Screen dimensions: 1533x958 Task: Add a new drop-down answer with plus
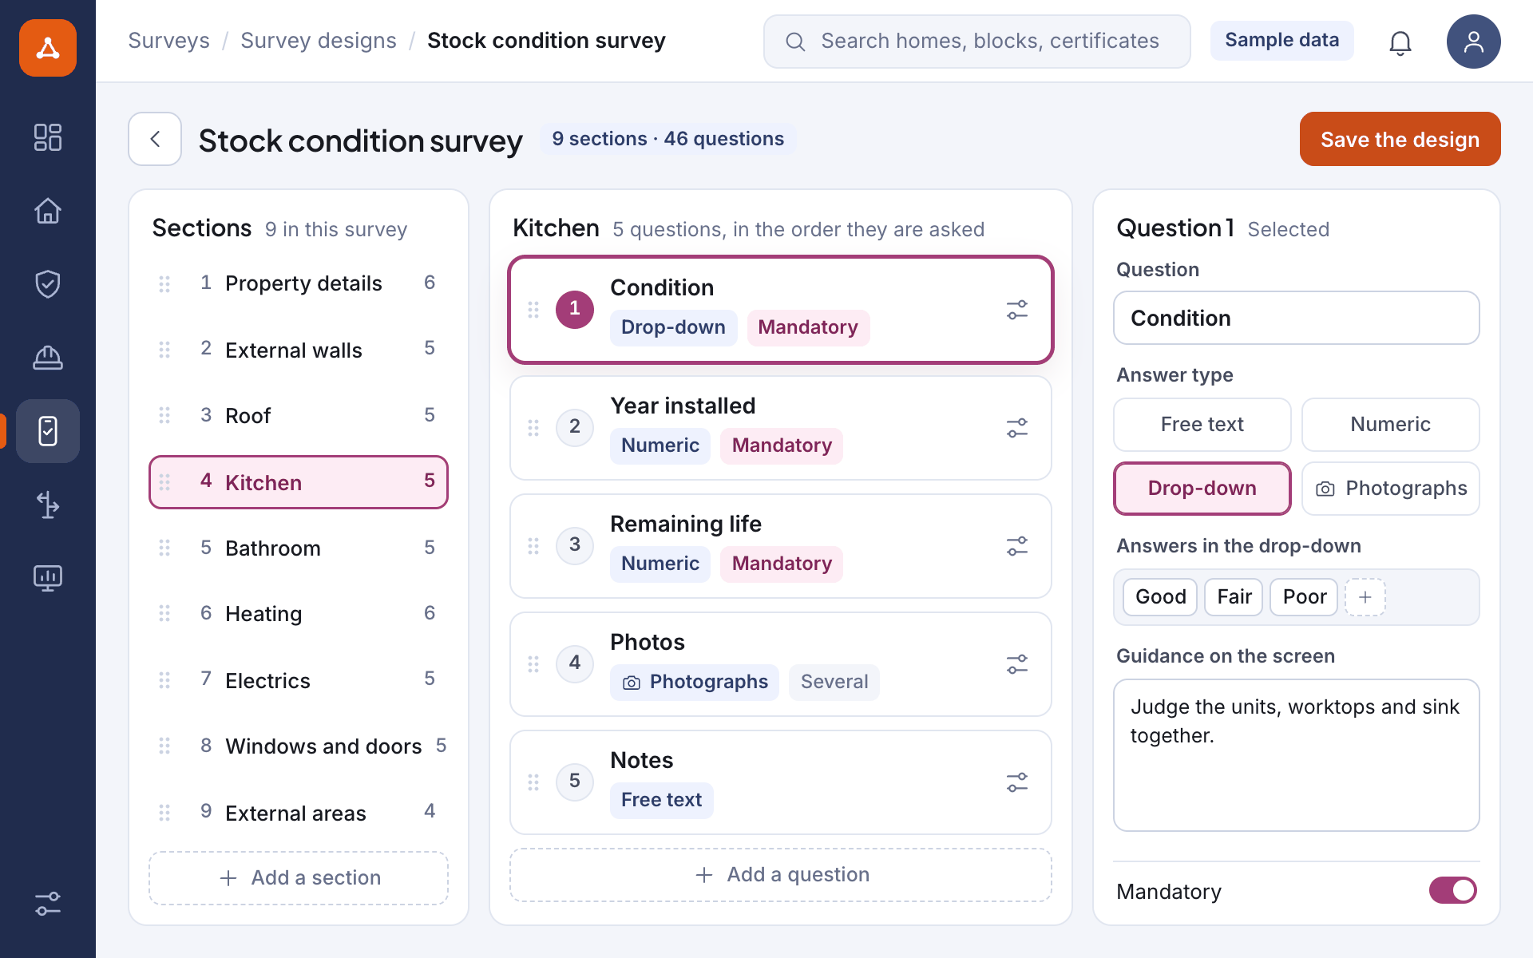click(1365, 597)
